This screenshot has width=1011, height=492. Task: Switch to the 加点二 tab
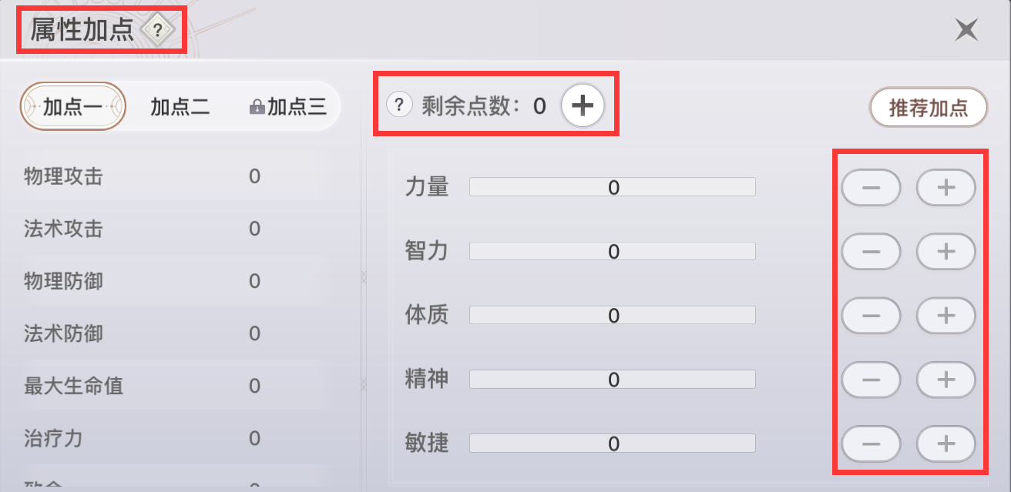click(x=180, y=106)
